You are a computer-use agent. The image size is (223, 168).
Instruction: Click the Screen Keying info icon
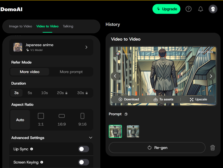(x=42, y=162)
